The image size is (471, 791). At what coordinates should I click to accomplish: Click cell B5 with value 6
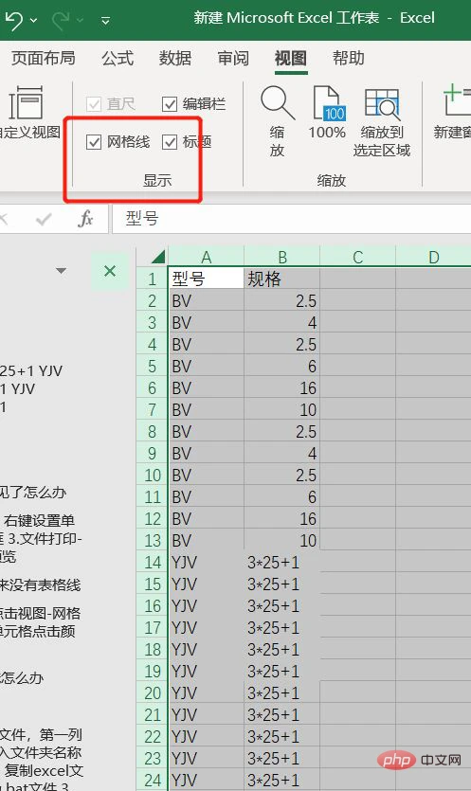[282, 367]
